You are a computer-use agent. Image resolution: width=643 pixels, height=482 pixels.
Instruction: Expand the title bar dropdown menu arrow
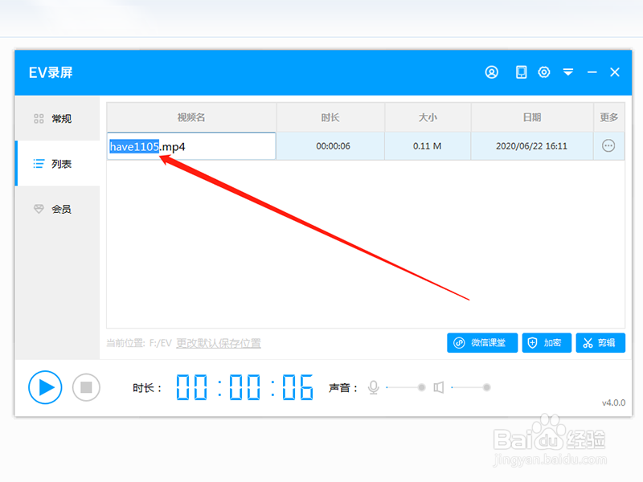pos(568,72)
